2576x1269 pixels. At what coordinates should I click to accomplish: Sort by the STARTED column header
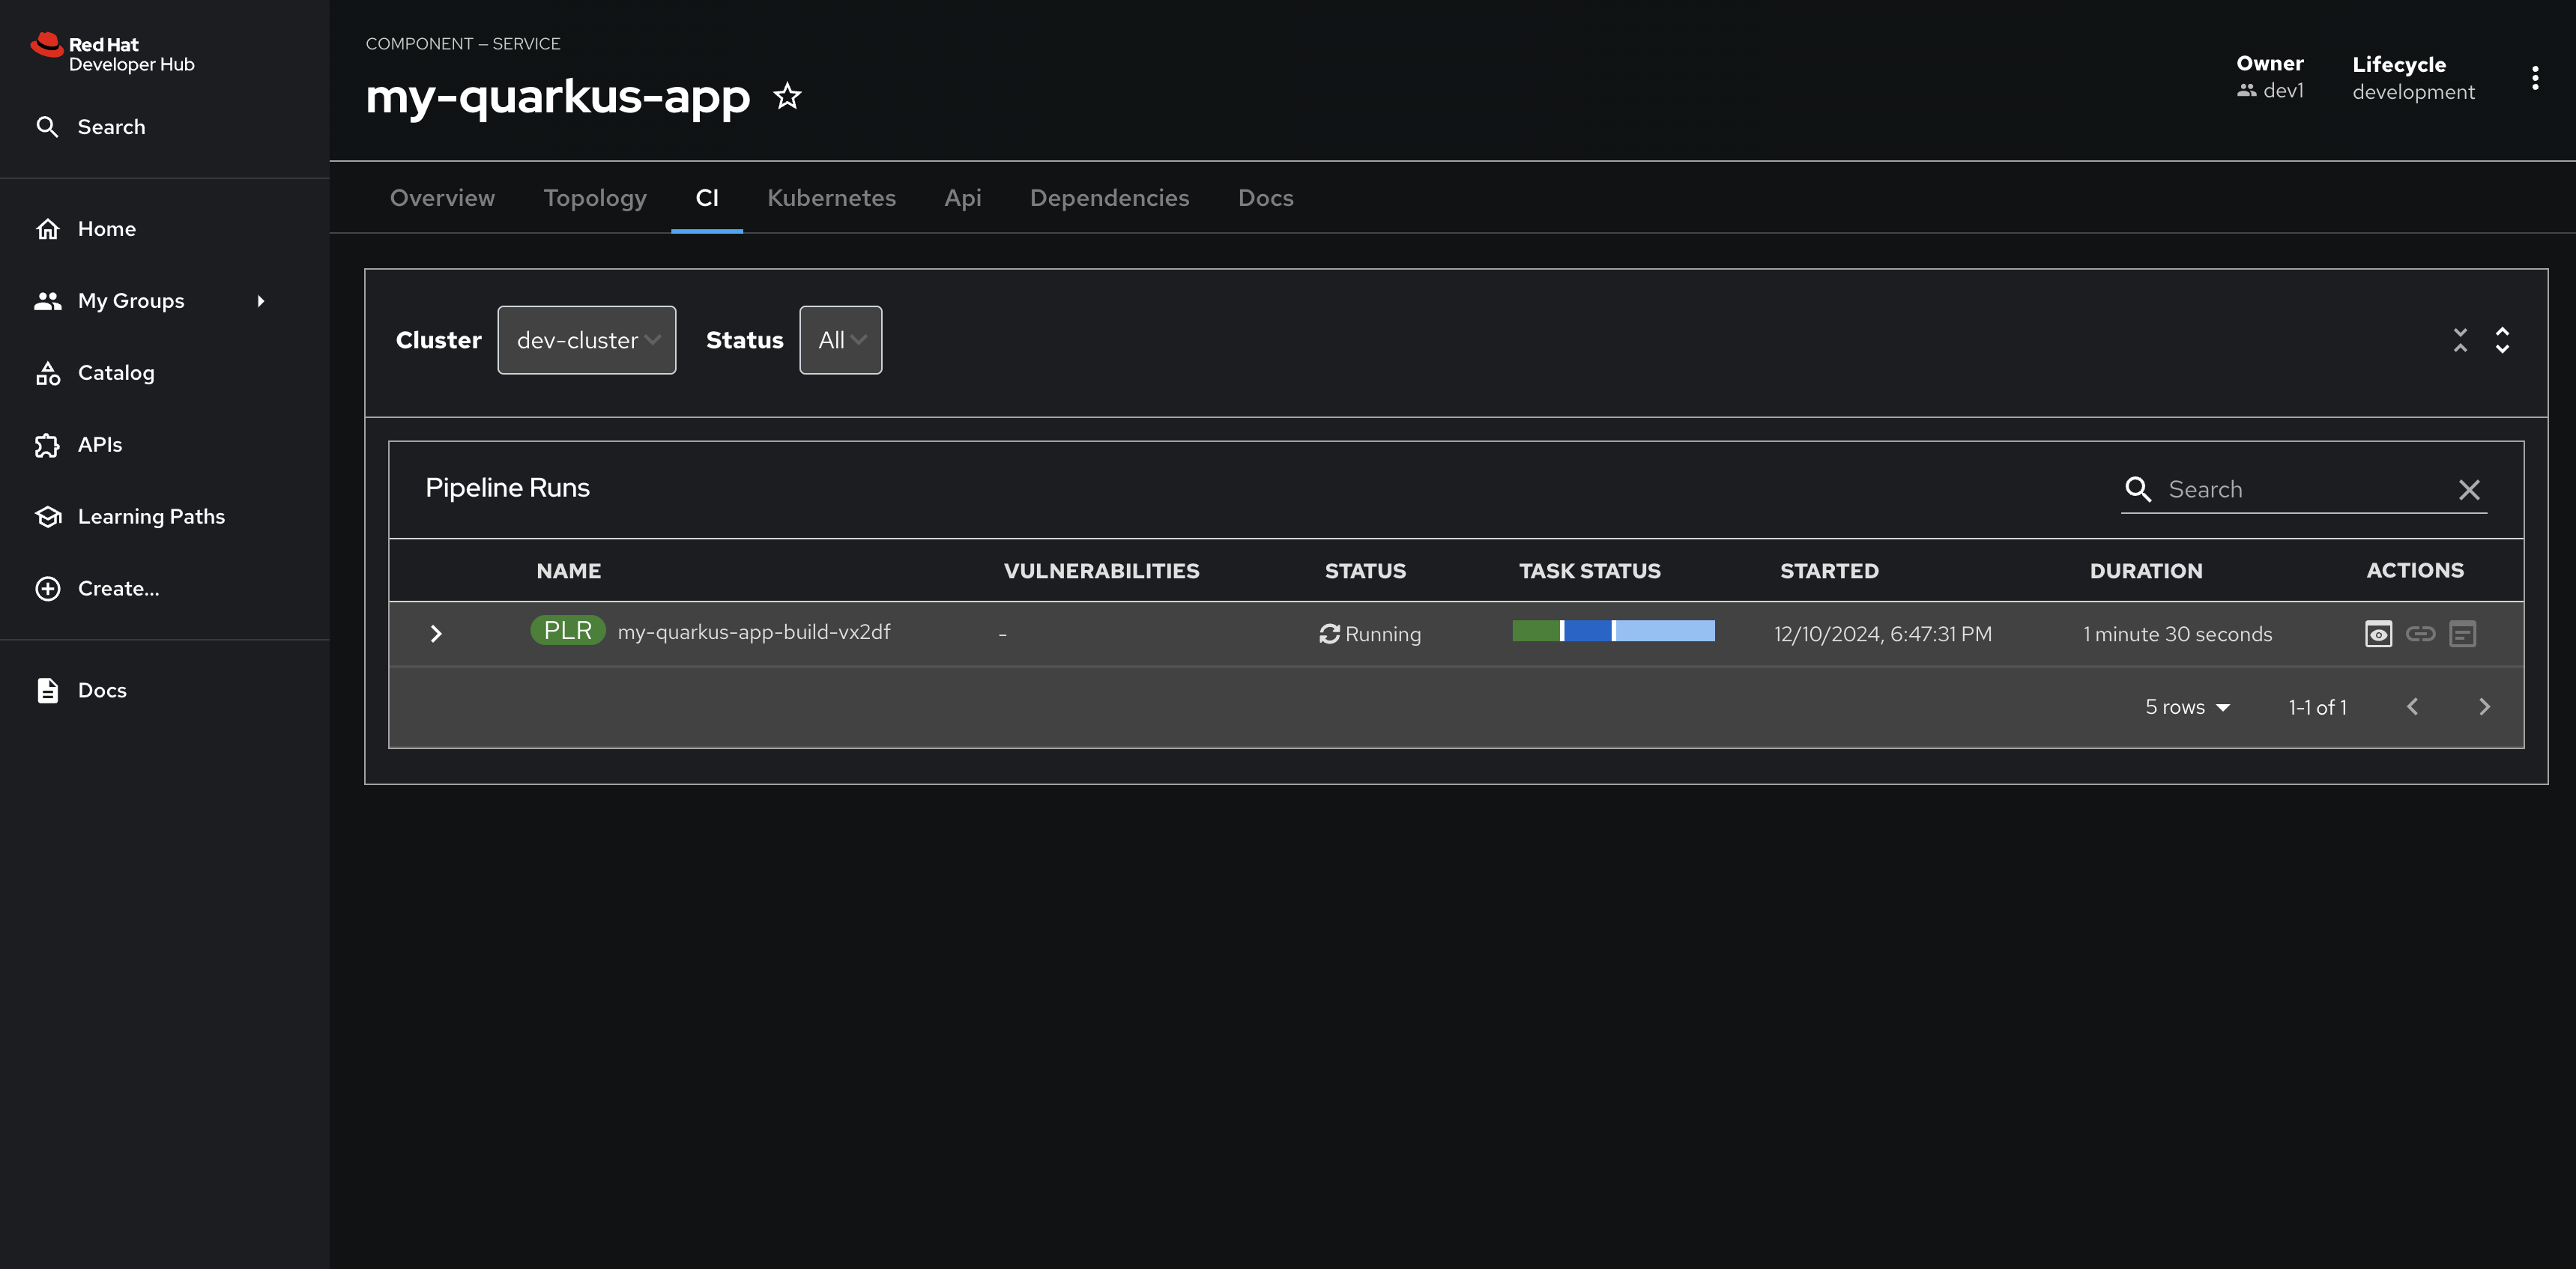pos(1829,571)
